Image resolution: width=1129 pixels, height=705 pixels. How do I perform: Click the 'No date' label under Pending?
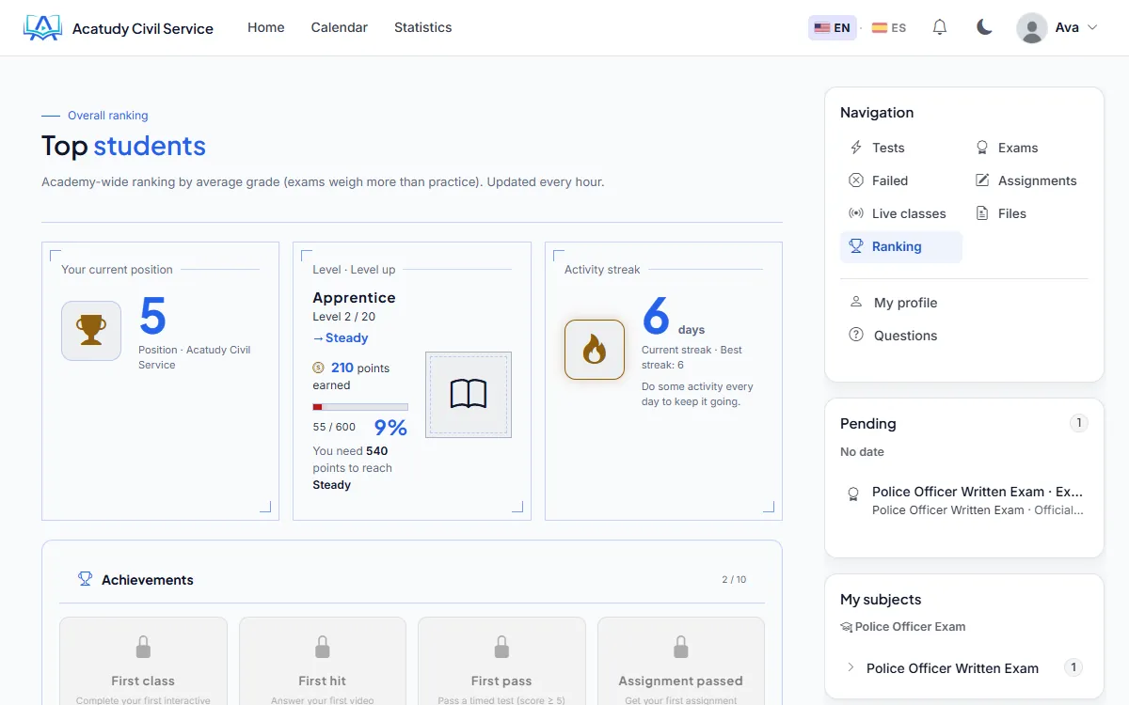(862, 451)
